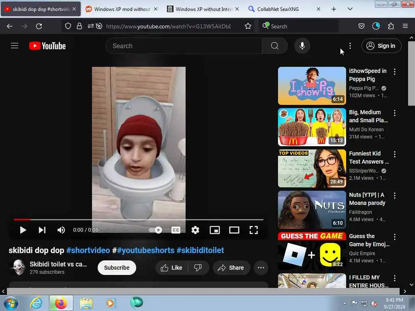
Task: Subscribe to the channel
Action: click(117, 268)
